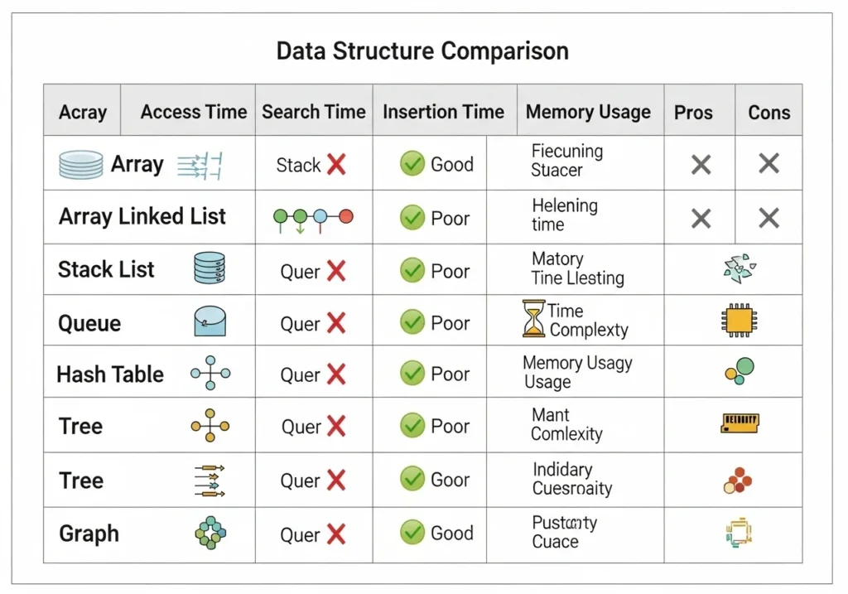Click the hourglass icon next to Time Complexity
The height and width of the screenshot is (594, 848).
click(534, 319)
